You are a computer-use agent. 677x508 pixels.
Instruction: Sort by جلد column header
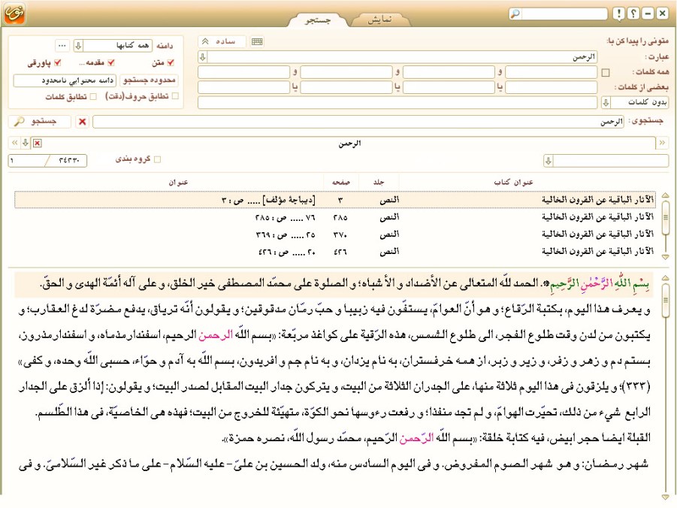coord(379,183)
